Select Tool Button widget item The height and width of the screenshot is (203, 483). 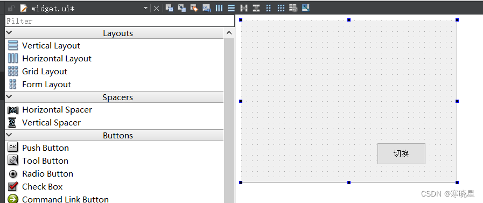tap(114, 161)
